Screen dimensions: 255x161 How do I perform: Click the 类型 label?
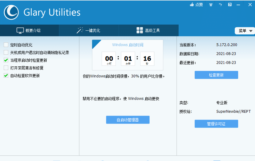pos(184,103)
